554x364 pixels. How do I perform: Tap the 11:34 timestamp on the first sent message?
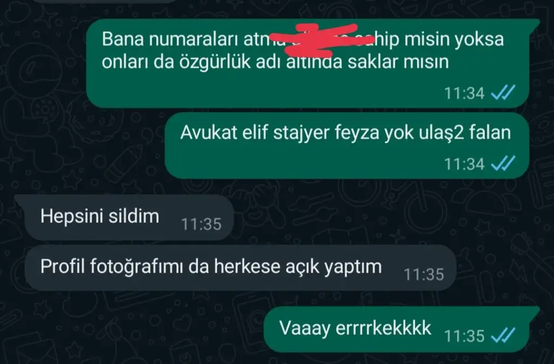(x=464, y=94)
